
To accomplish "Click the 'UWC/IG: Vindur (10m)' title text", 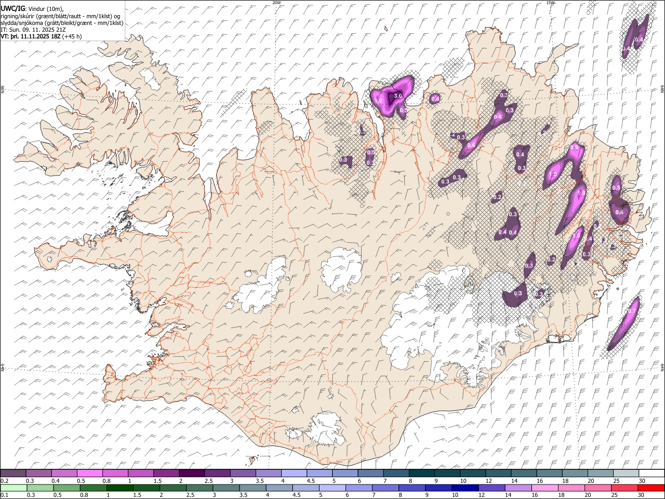I will 32,9.
